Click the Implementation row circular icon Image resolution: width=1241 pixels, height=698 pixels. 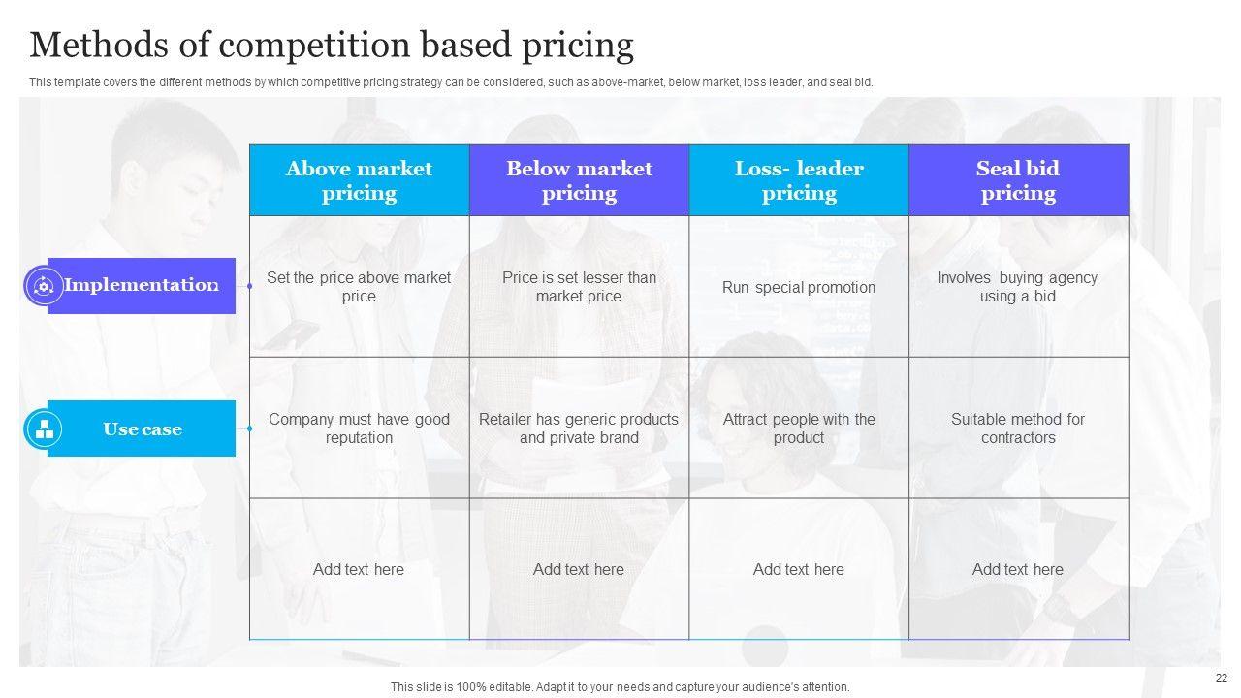click(43, 286)
